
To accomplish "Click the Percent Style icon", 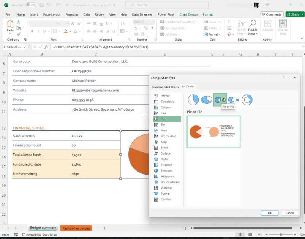I will coord(146,28).
